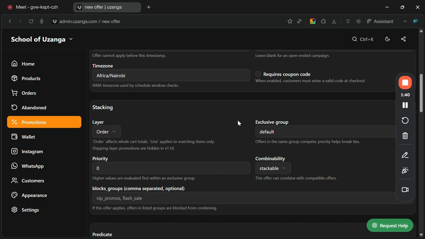The height and width of the screenshot is (239, 425).
Task: Go back in browser history
Action: point(10,21)
